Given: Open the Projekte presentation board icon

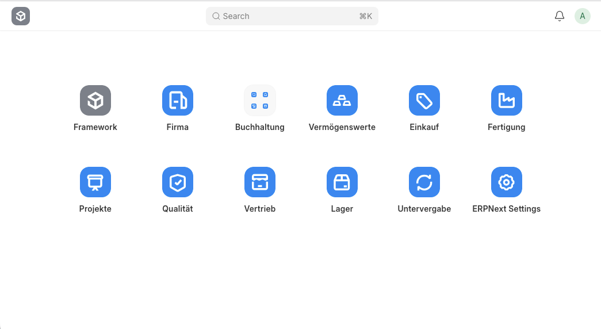Looking at the screenshot, I should [x=95, y=182].
